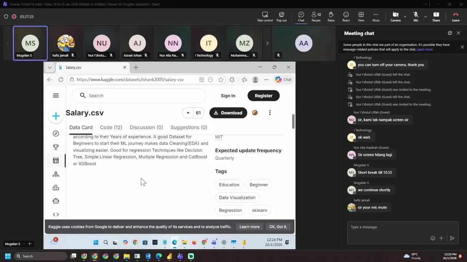Image resolution: width=467 pixels, height=262 pixels.
Task: Download the Salary.csv dataset
Action: pyautogui.click(x=228, y=113)
